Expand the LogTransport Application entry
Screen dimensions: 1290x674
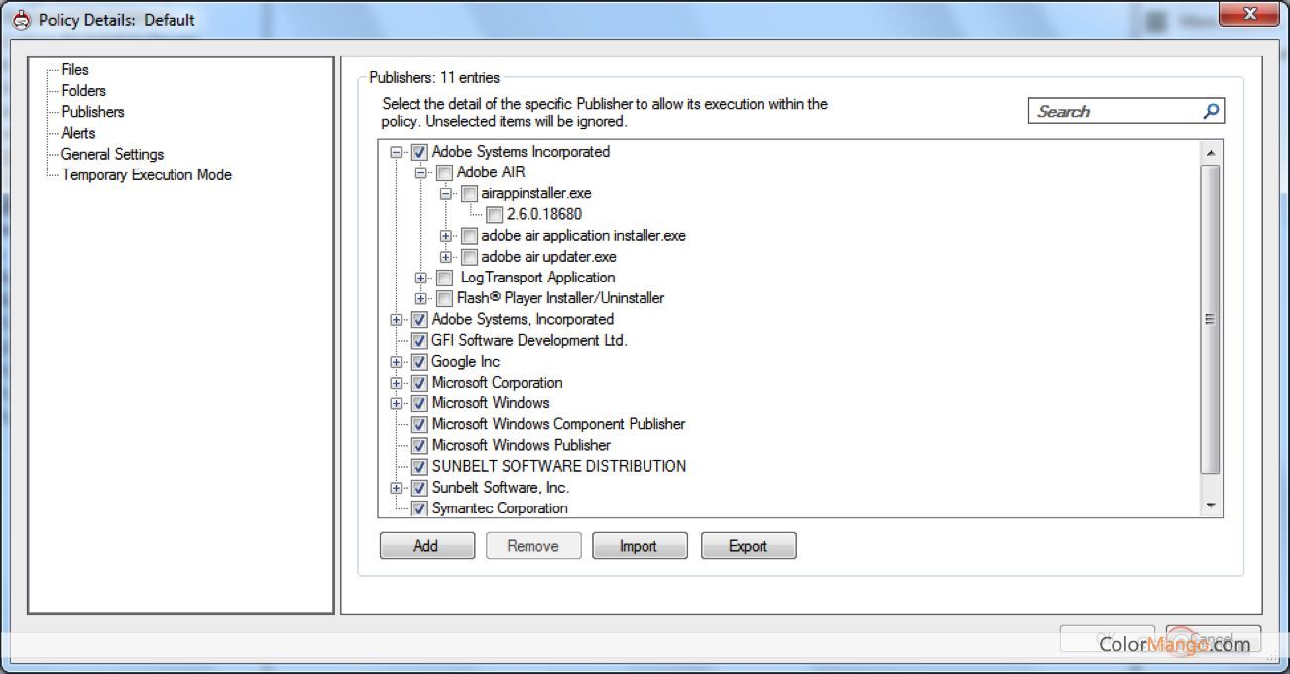pos(421,277)
